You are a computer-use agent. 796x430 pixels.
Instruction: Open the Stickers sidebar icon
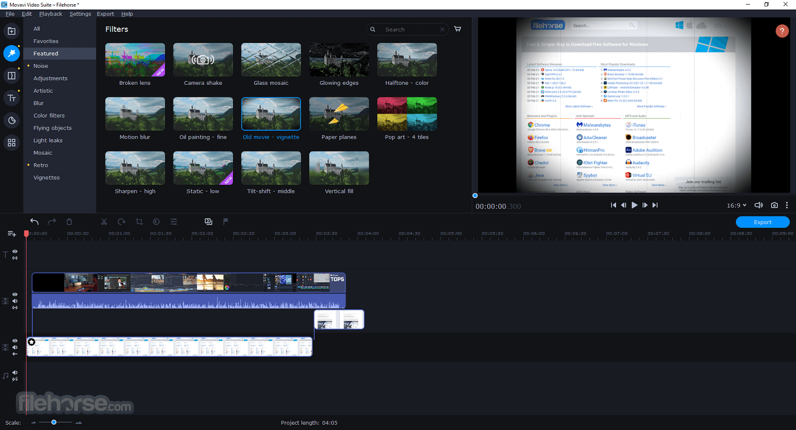tap(11, 120)
